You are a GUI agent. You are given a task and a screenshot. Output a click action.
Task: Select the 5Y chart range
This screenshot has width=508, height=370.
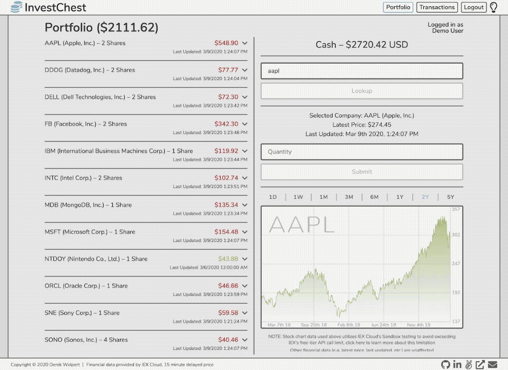451,197
